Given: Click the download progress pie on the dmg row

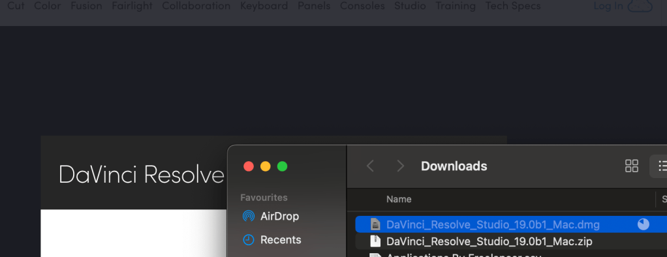Looking at the screenshot, I should coord(644,224).
